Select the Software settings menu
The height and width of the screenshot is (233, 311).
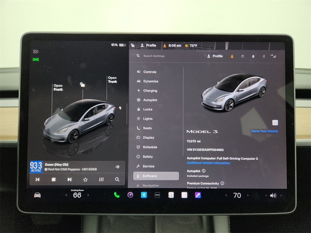(156, 176)
